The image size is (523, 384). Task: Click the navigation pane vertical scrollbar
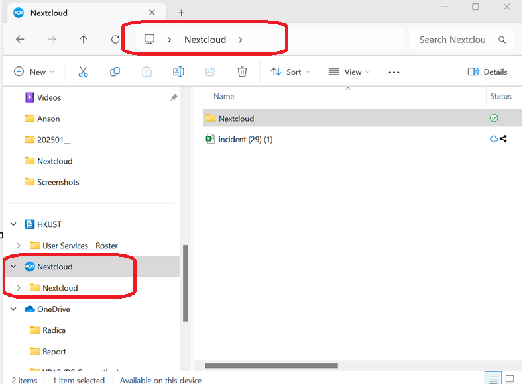coord(186,283)
